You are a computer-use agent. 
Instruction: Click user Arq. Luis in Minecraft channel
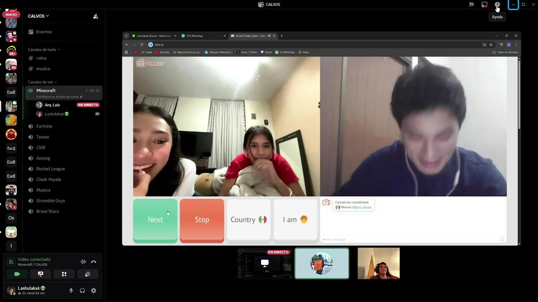(x=52, y=105)
